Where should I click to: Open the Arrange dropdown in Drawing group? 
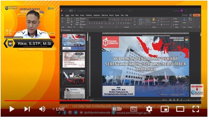(154, 21)
